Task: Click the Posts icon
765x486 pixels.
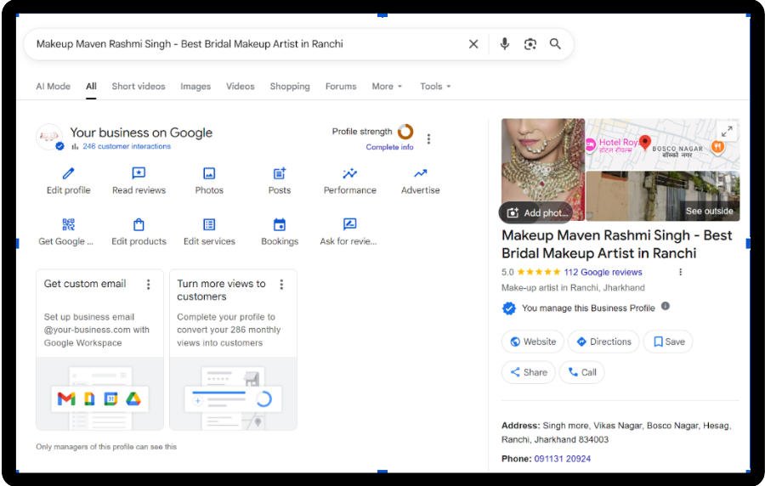Action: [x=280, y=173]
